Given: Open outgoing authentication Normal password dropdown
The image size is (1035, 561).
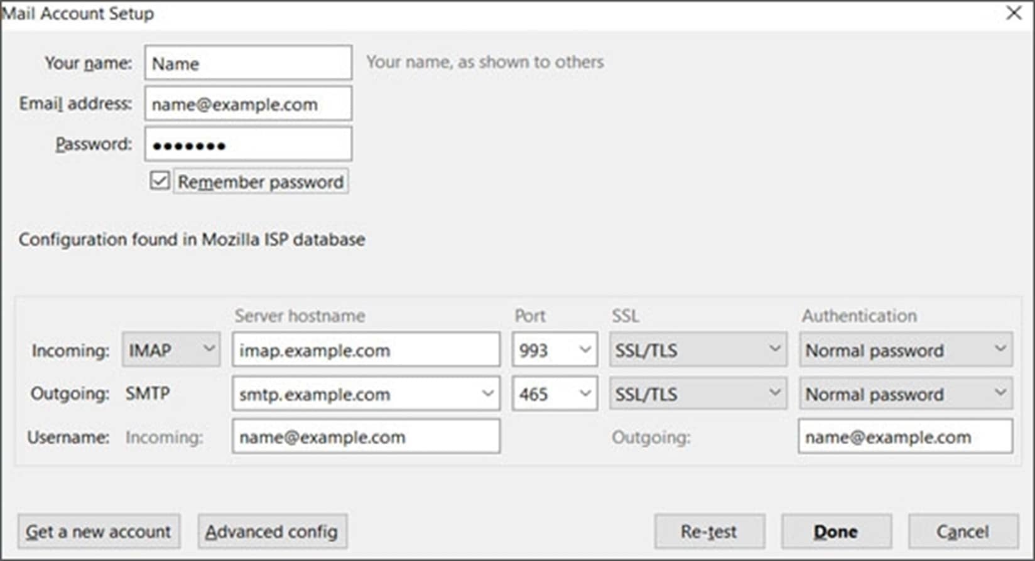Looking at the screenshot, I should click(905, 393).
